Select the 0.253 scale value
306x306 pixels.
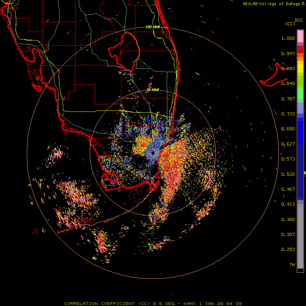pos(288,250)
